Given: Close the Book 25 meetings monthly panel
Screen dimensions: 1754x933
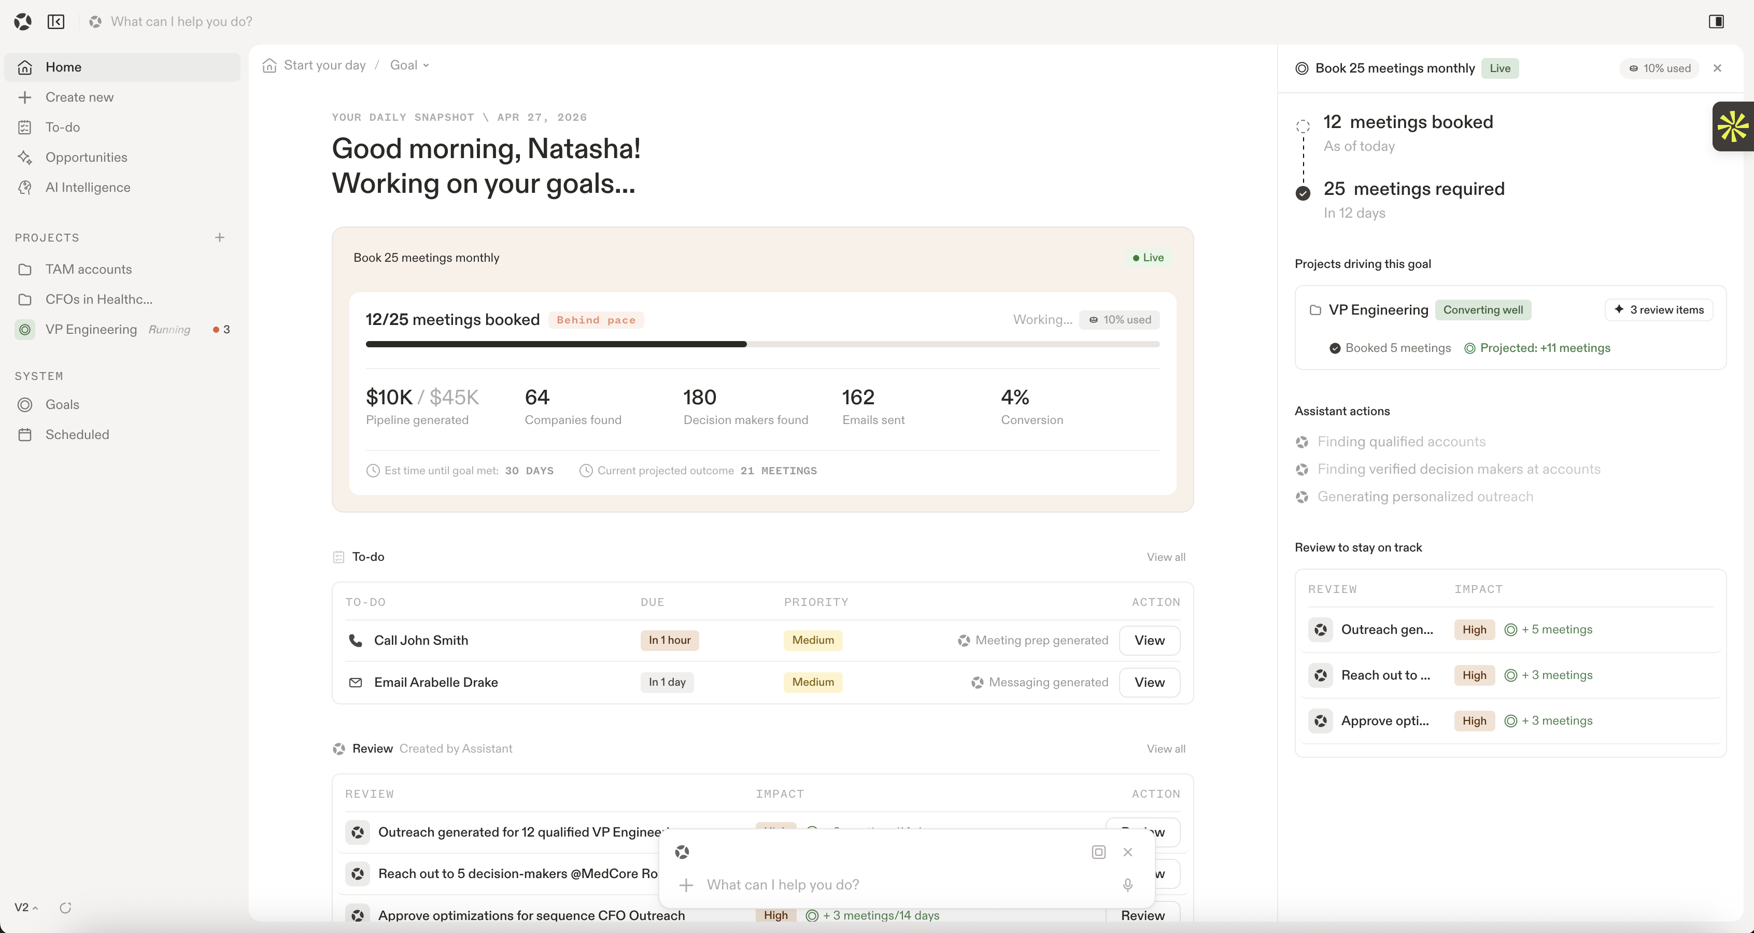Looking at the screenshot, I should coord(1717,68).
